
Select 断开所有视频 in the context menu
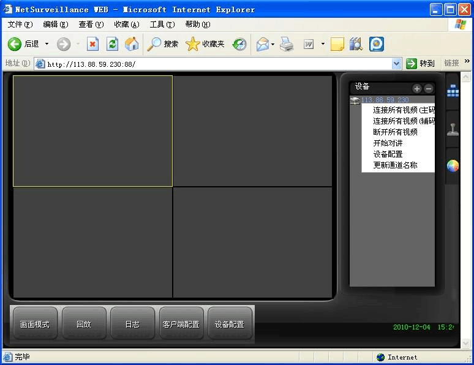(x=395, y=132)
